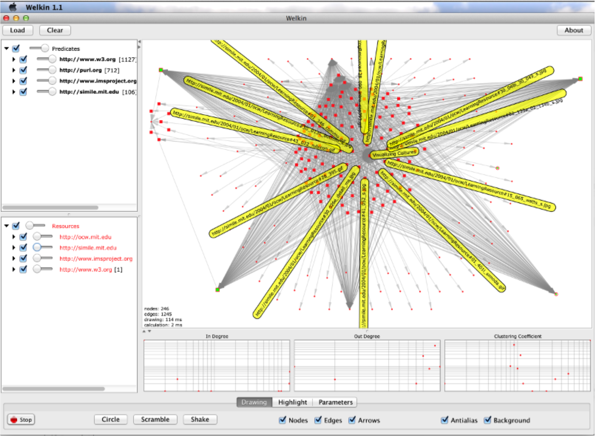Select the http://www.w3.org [1] resource row
Viewport: 595px width, 436px height.
coord(91,269)
